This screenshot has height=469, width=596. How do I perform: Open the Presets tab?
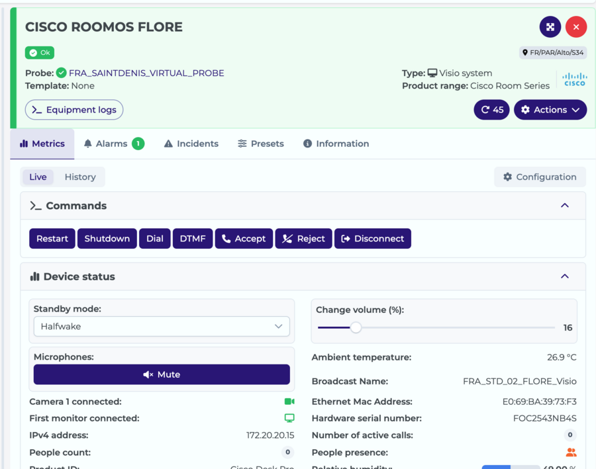(261, 144)
